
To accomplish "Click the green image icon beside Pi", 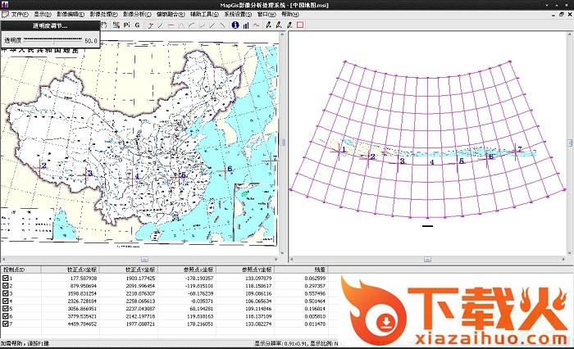I will [116, 25].
